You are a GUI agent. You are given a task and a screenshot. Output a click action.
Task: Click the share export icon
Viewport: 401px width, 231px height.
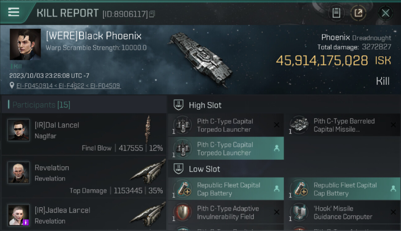tap(358, 13)
